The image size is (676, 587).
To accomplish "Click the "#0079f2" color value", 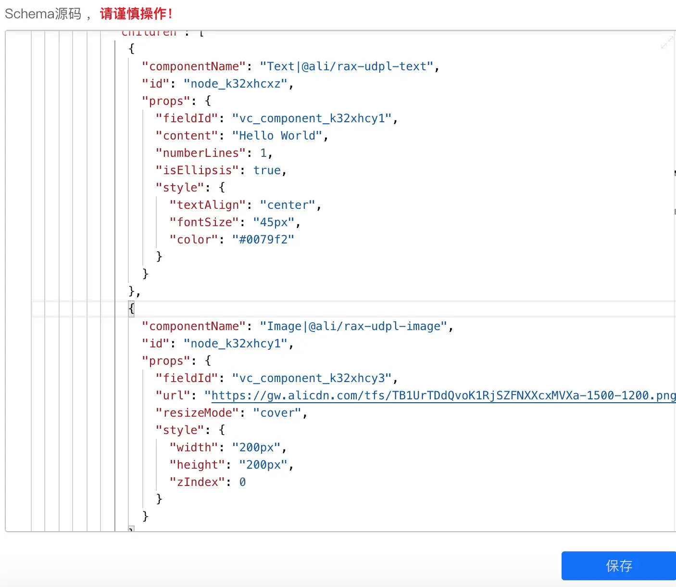I will point(263,240).
